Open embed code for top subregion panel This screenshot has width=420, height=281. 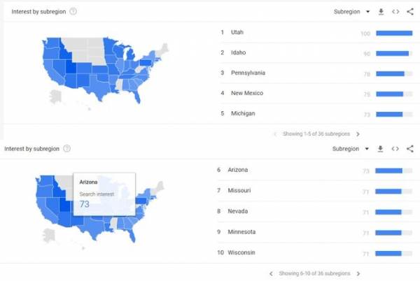(x=395, y=12)
